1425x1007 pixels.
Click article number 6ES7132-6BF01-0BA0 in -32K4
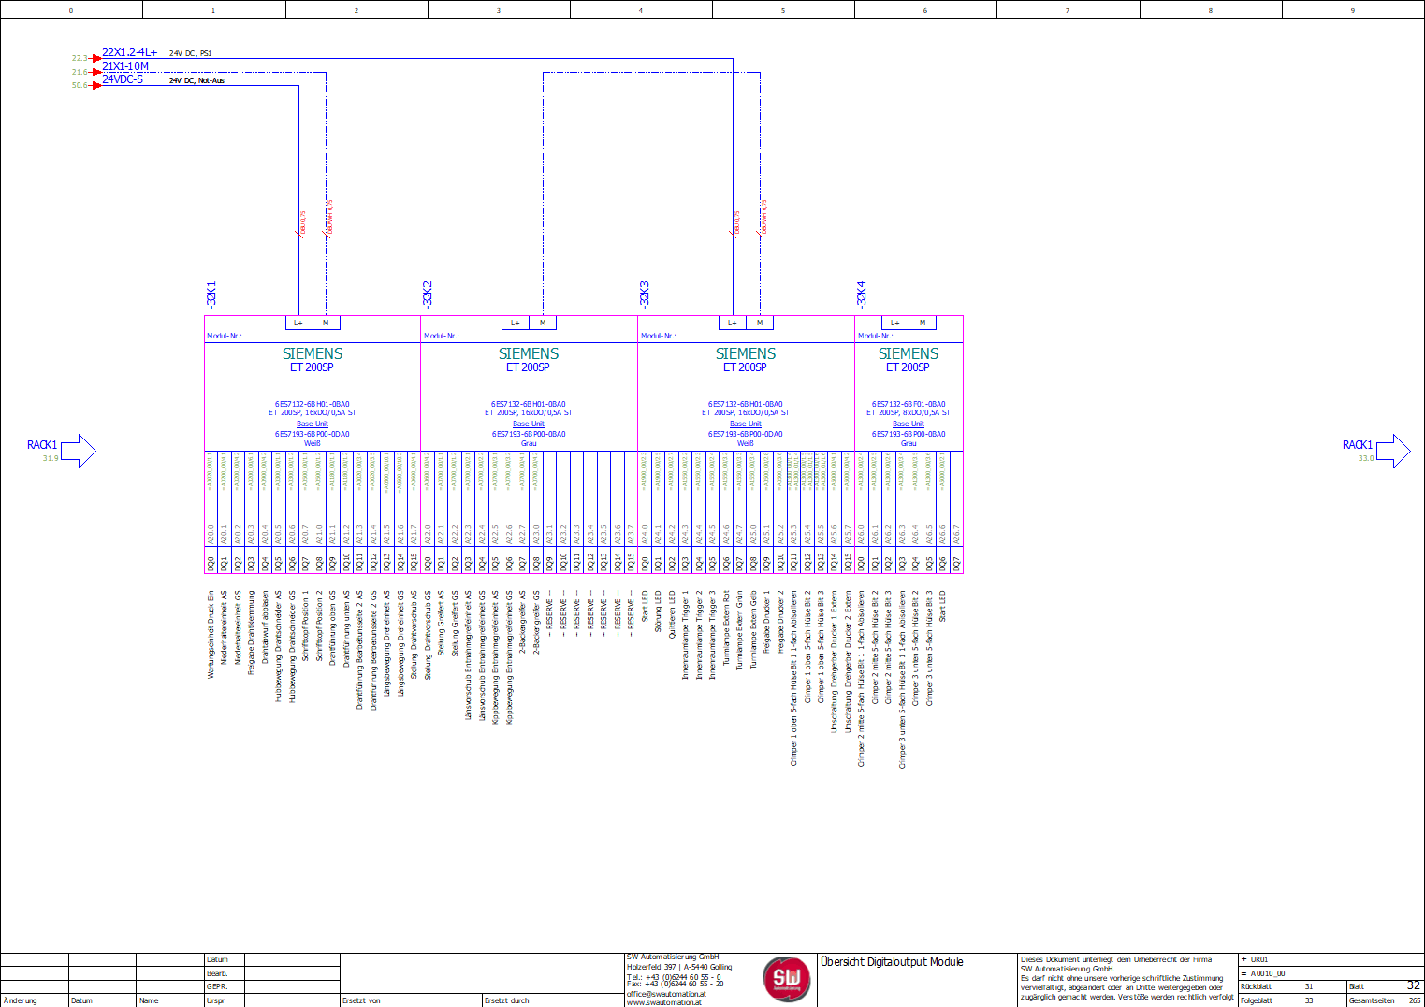tap(909, 405)
